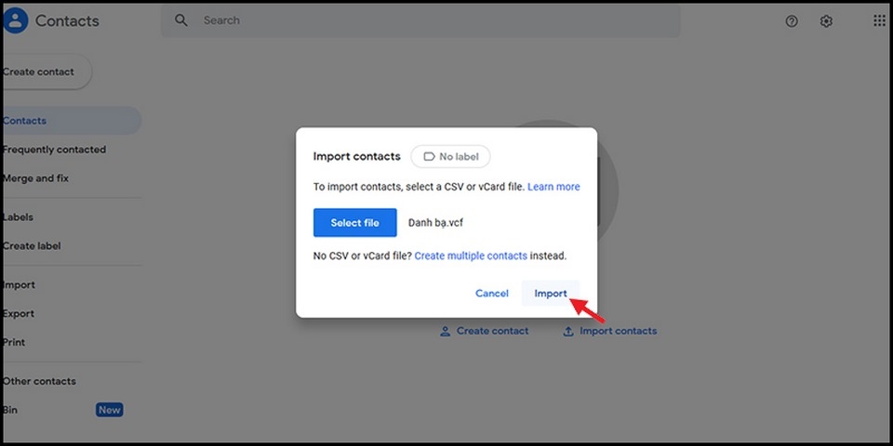Click the person icon beside Create contact
Viewport: 893px width, 446px height.
[445, 331]
